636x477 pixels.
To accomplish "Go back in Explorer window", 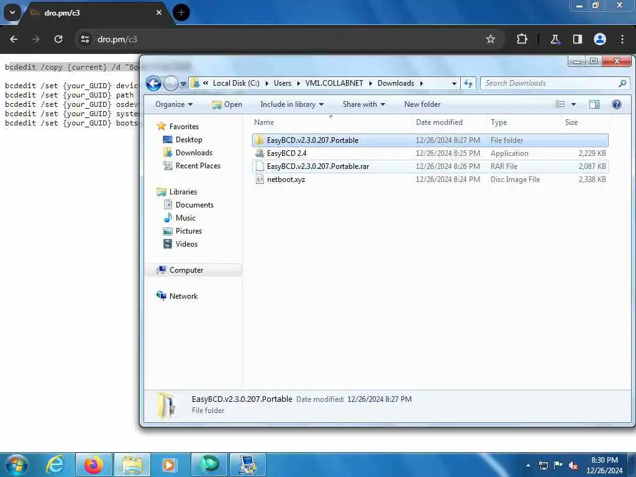I will 153,84.
